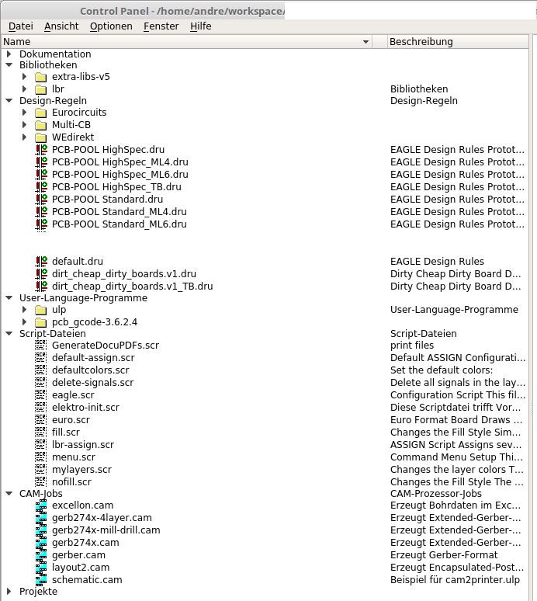Click the PCB-POOL Standard_ML4.dru icon
The image size is (537, 601).
tap(41, 211)
